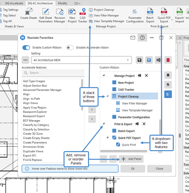Toggle Enable Custom Ribbon switch
Viewport: 189px width, 193px height.
[x=26, y=48]
